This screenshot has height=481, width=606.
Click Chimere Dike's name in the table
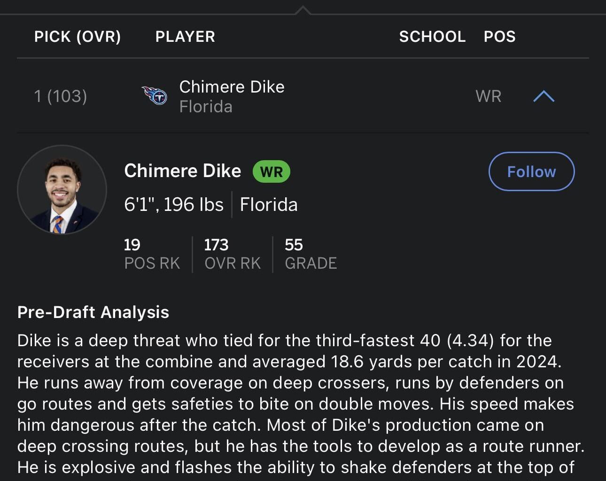click(232, 86)
